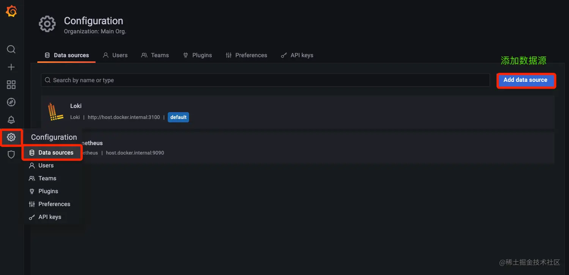Switch to the Plugins tab

(x=197, y=55)
